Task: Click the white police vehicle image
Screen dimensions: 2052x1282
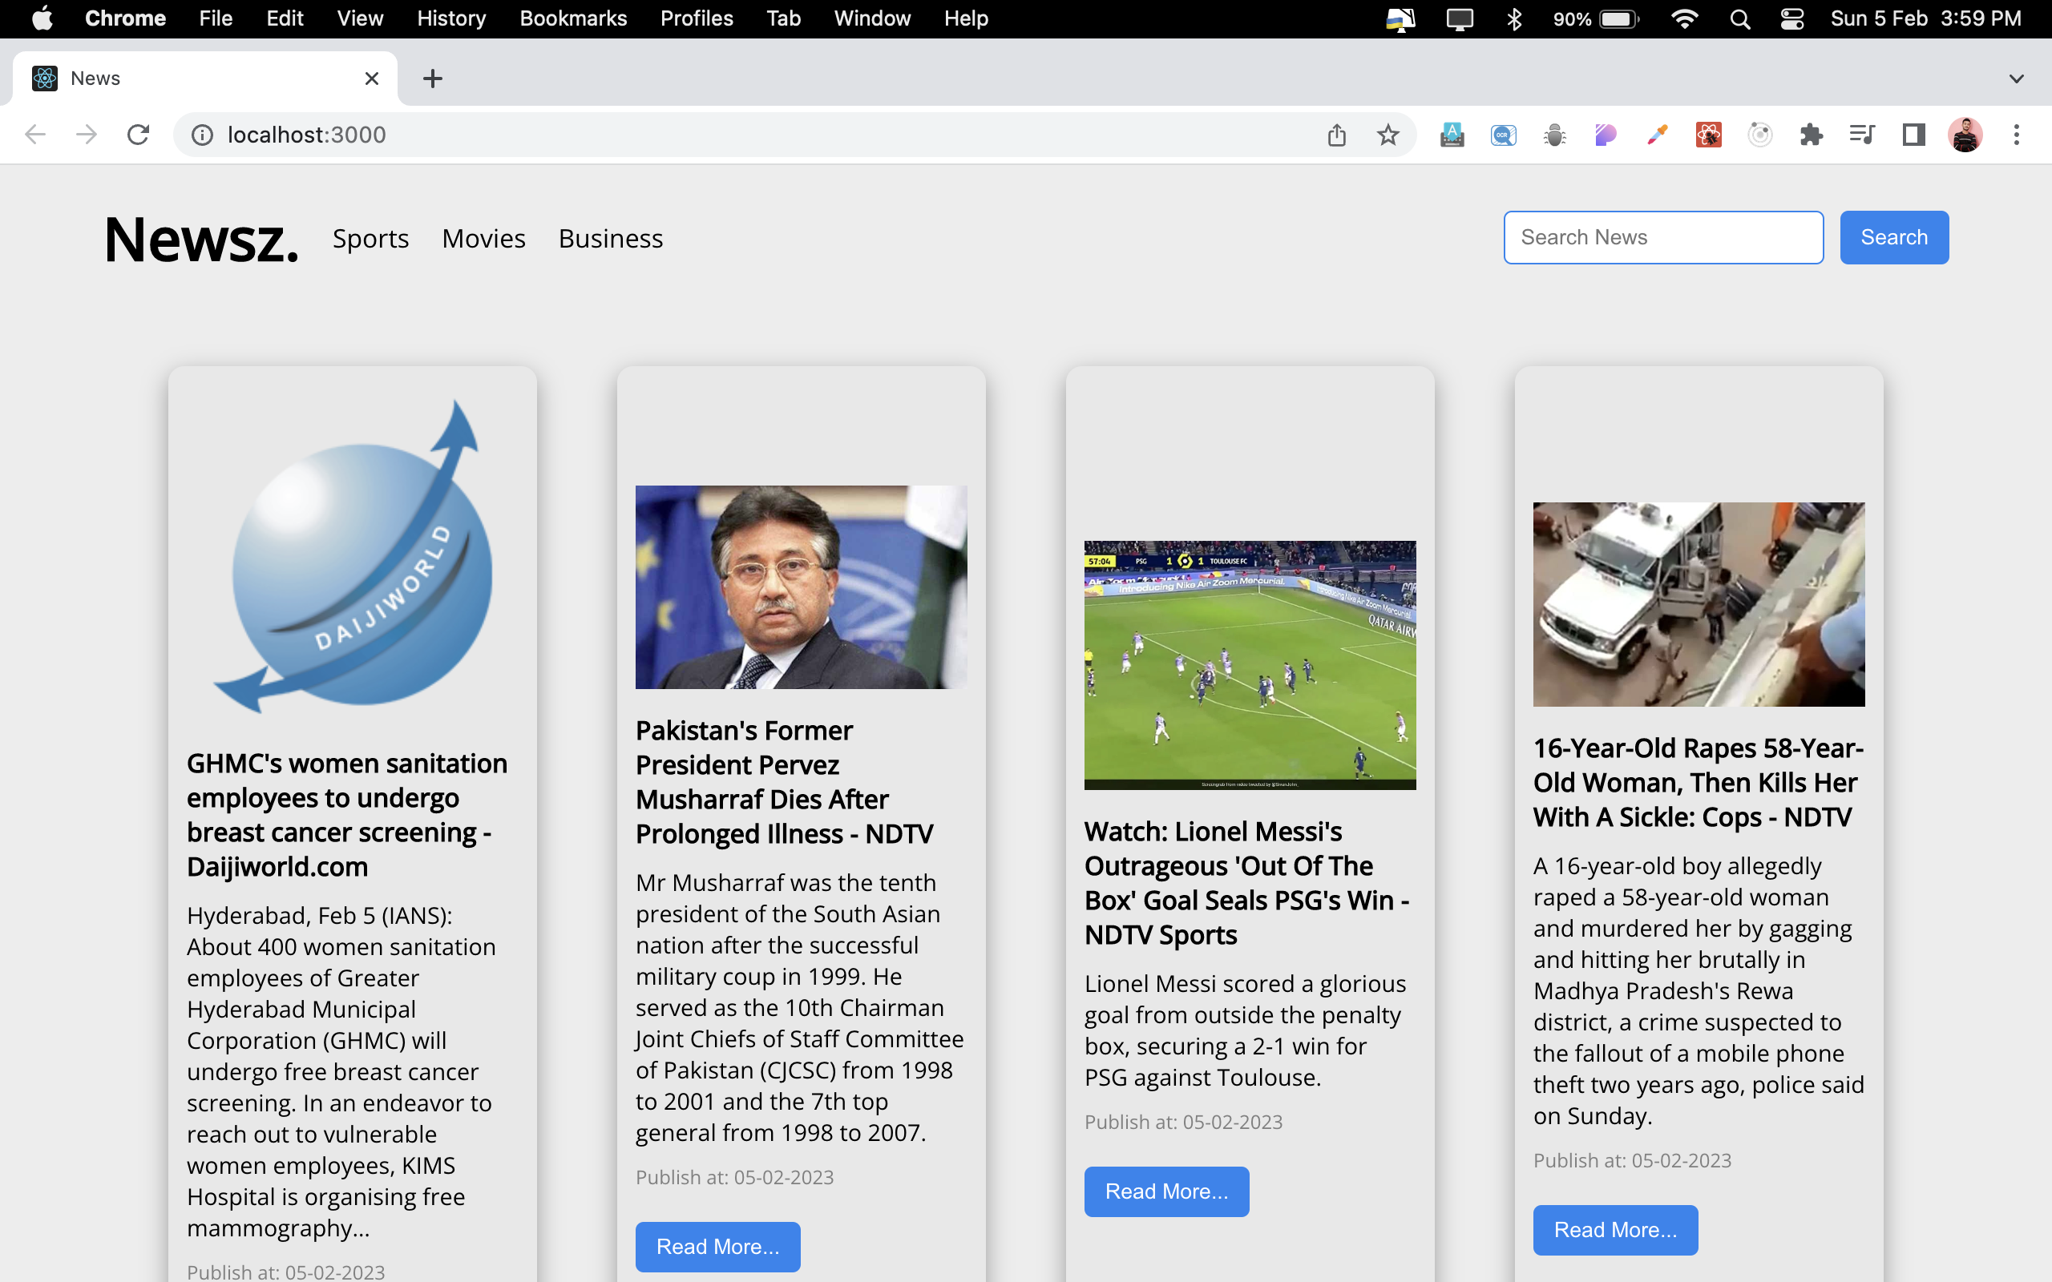Action: coord(1699,603)
